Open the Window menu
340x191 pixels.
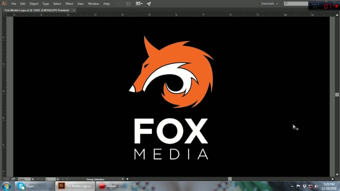click(x=93, y=3)
